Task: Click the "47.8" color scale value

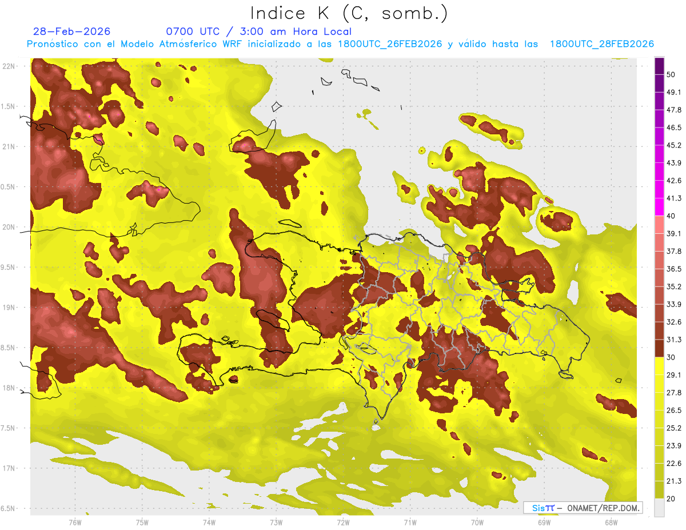Action: (674, 110)
